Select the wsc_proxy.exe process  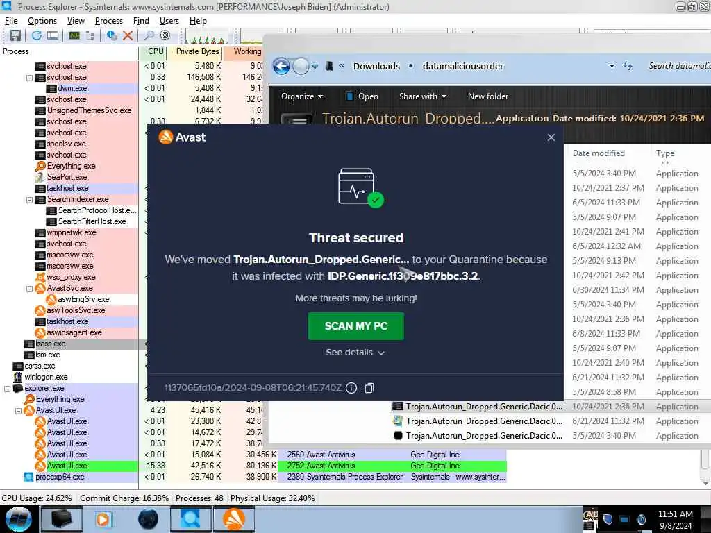tap(71, 278)
